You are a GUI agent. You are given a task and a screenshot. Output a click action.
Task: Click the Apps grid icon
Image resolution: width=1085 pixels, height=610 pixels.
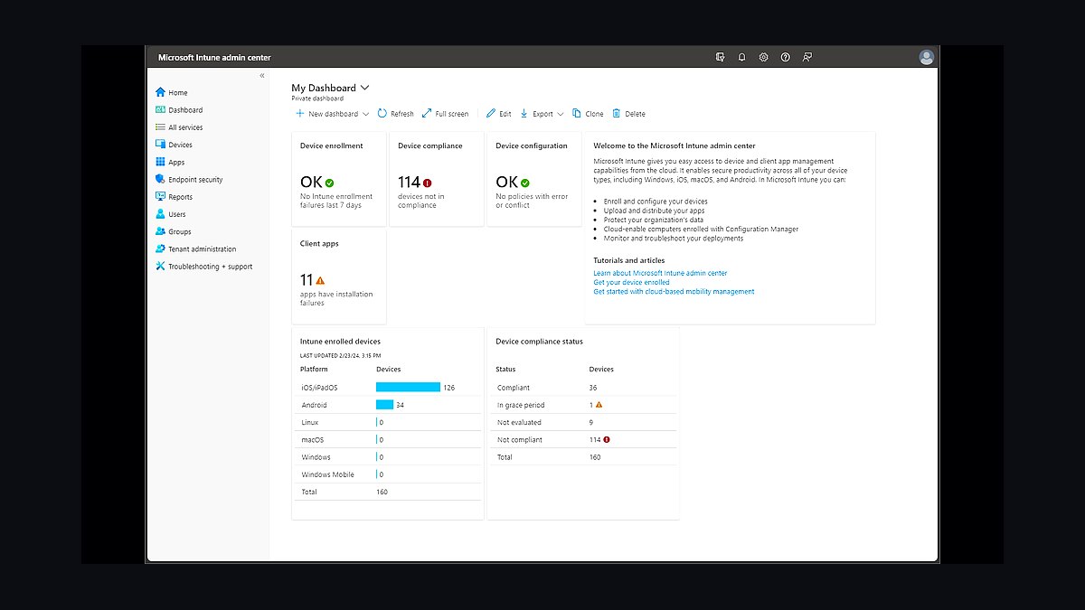click(160, 162)
